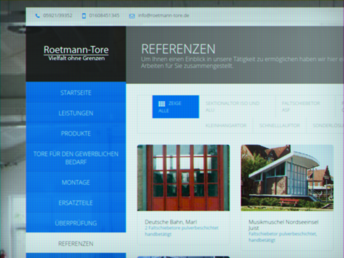Viewport: 344px width, 258px height.
Task: Click the Musikmuschel Nordseeinsel Juist title
Action: point(283,225)
